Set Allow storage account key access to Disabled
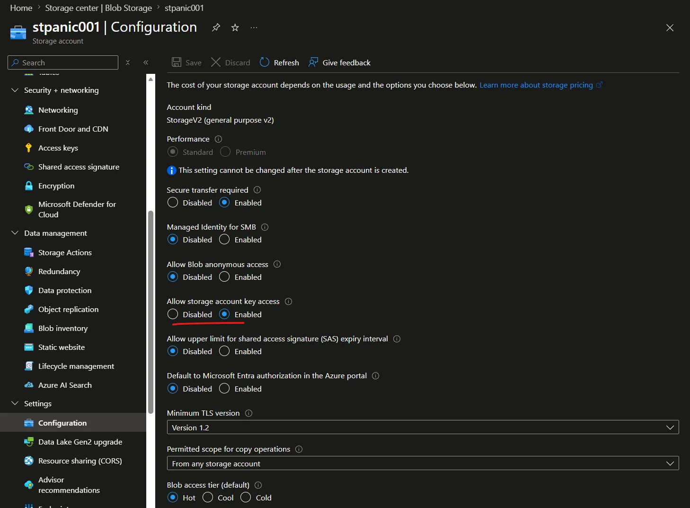This screenshot has width=690, height=508. [173, 314]
